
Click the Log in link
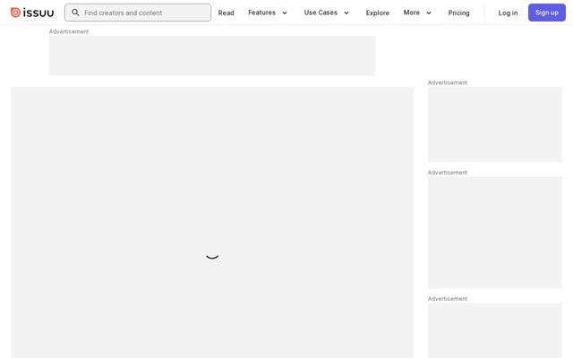point(508,13)
